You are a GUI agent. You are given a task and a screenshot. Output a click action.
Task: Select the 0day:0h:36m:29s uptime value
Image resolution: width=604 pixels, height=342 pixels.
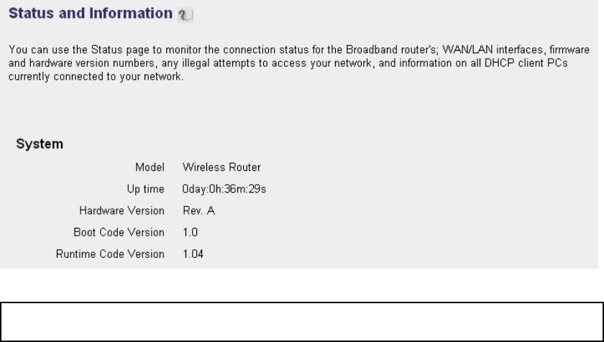224,189
